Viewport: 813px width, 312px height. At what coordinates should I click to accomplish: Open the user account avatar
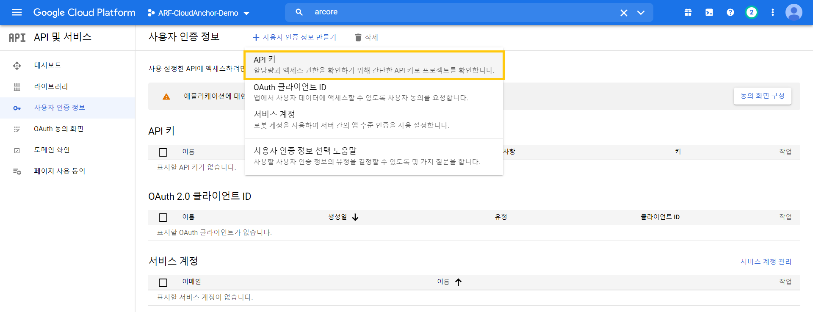tap(794, 12)
